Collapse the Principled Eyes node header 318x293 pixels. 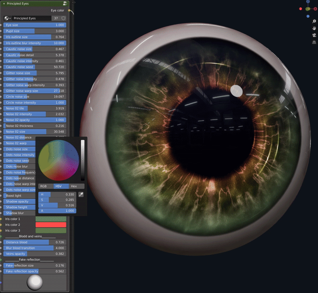[x=4, y=4]
